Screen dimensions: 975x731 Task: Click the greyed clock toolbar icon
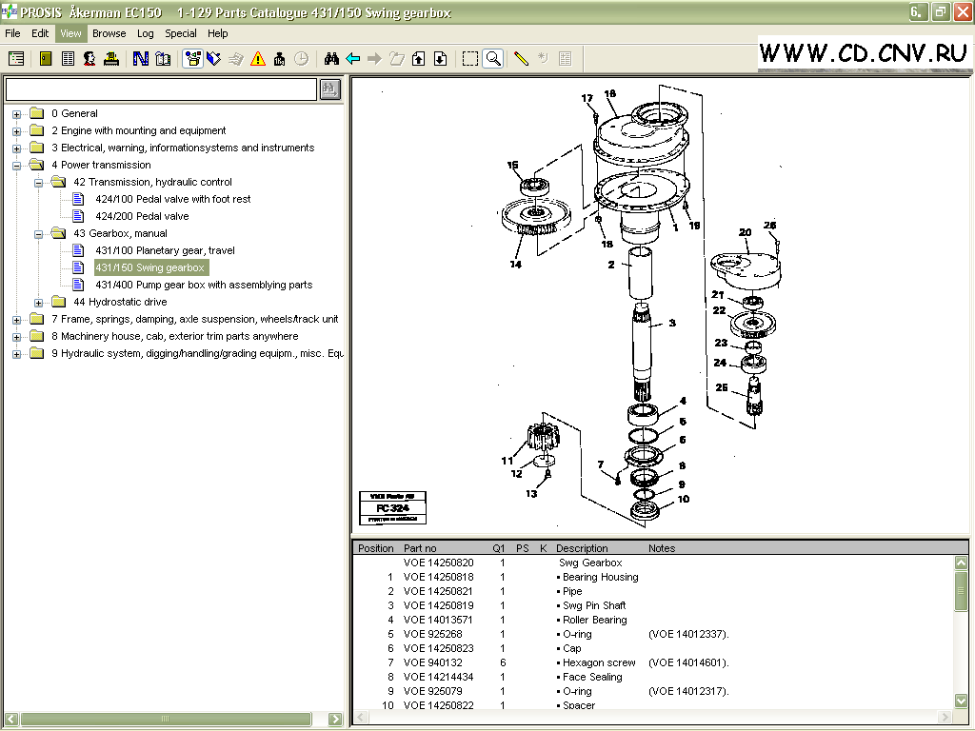[x=301, y=59]
